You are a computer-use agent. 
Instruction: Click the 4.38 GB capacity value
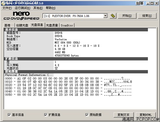(x=60, y=49)
